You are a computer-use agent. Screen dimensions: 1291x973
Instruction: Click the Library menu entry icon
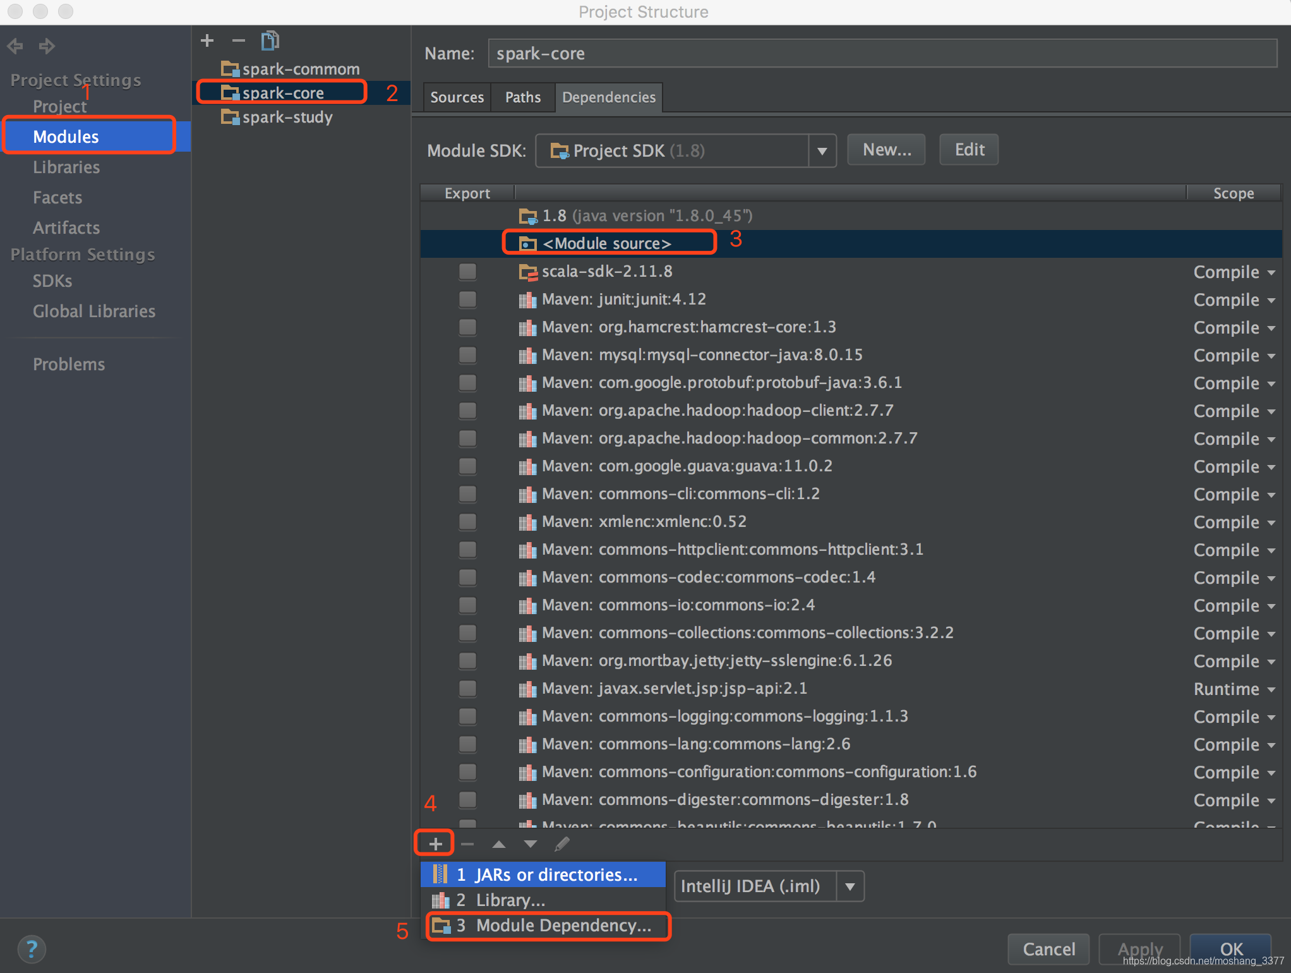point(440,900)
